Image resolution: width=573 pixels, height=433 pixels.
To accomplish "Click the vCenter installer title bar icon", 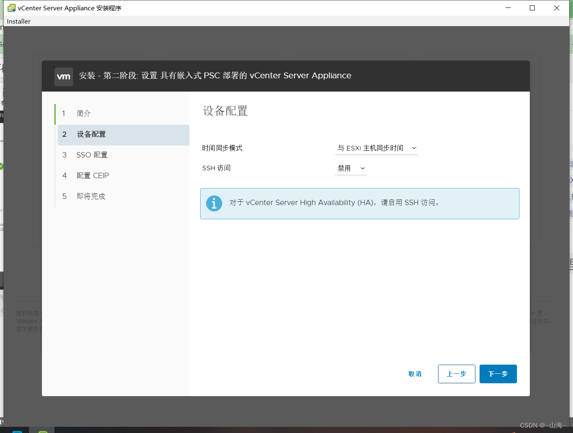I will 12,8.
